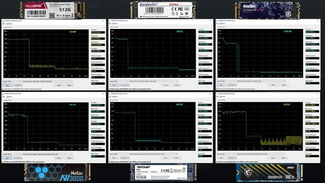325x183 pixels.
Task: Click the KLLISRE 512G SSD image
Action: [x=52, y=10]
